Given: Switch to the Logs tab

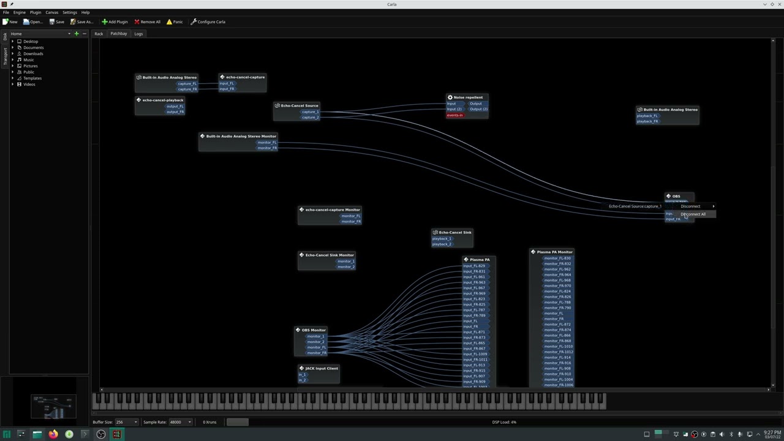Looking at the screenshot, I should tap(138, 34).
